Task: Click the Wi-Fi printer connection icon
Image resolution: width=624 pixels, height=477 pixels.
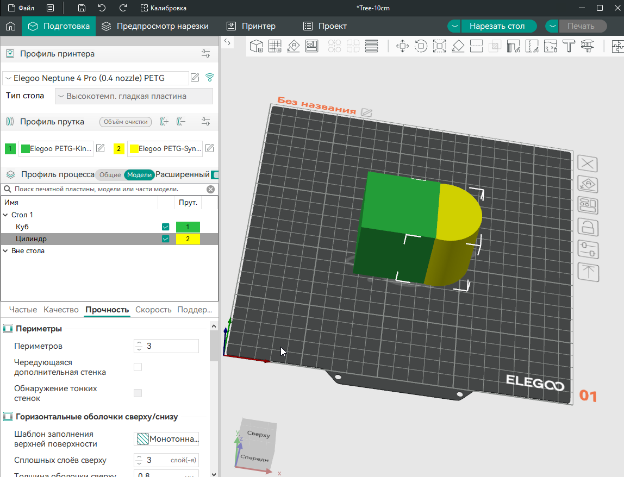Action: (x=210, y=78)
